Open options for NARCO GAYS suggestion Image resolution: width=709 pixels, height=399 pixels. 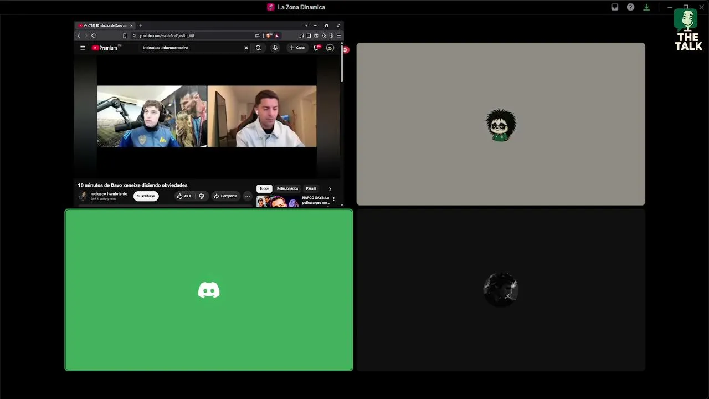[x=333, y=199]
